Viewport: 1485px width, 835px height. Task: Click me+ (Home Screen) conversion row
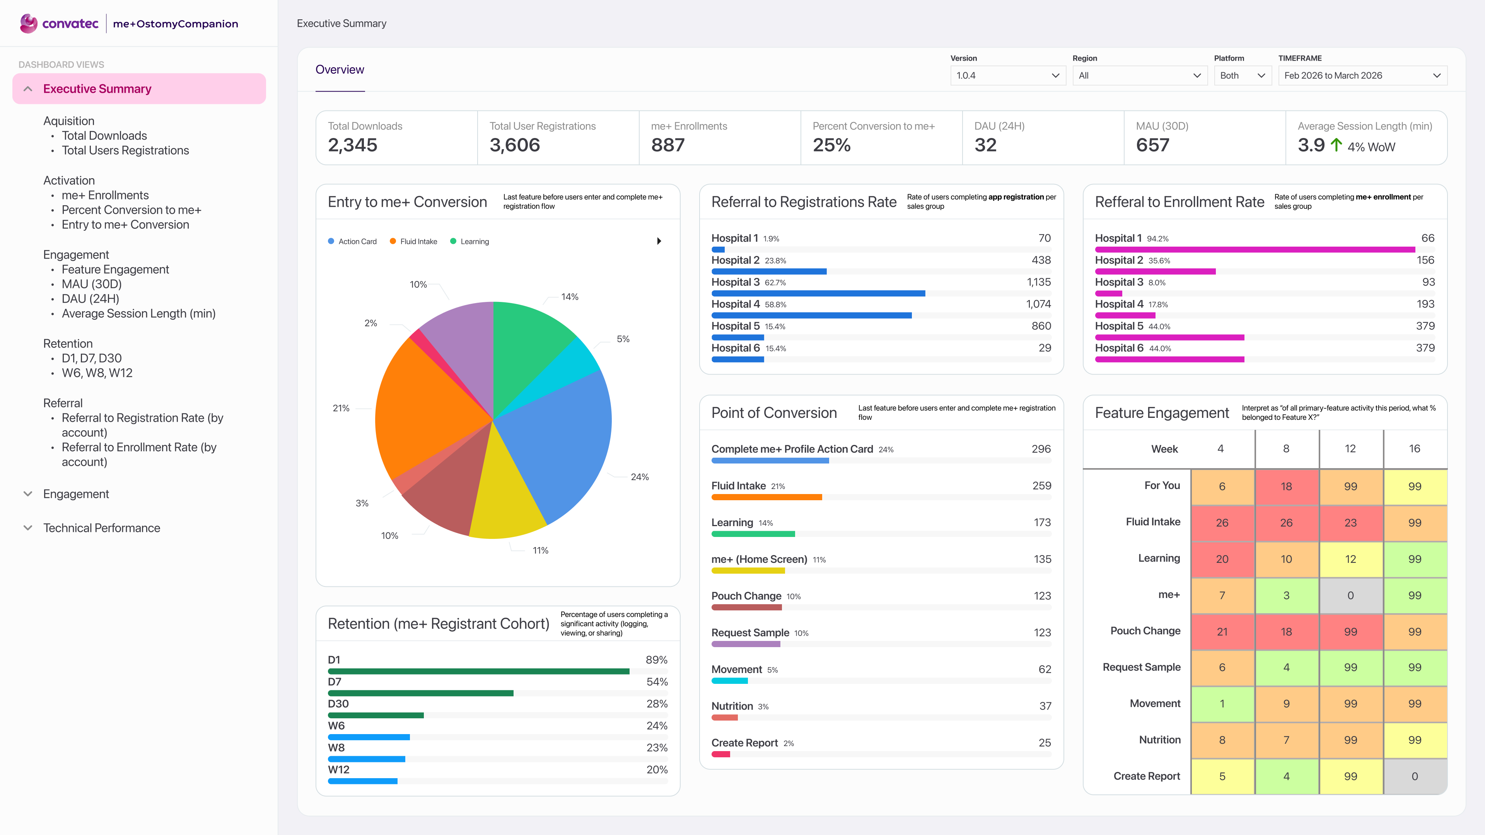coord(881,563)
